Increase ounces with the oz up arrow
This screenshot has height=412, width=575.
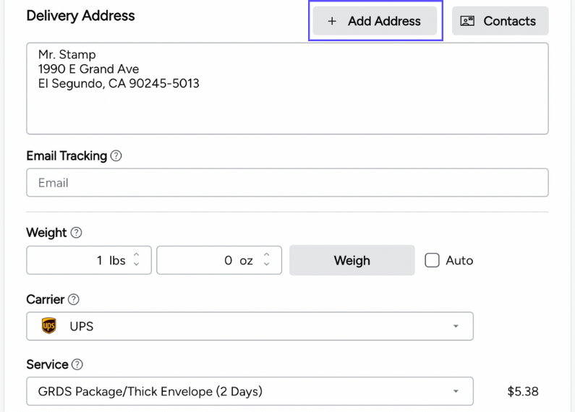pos(267,256)
